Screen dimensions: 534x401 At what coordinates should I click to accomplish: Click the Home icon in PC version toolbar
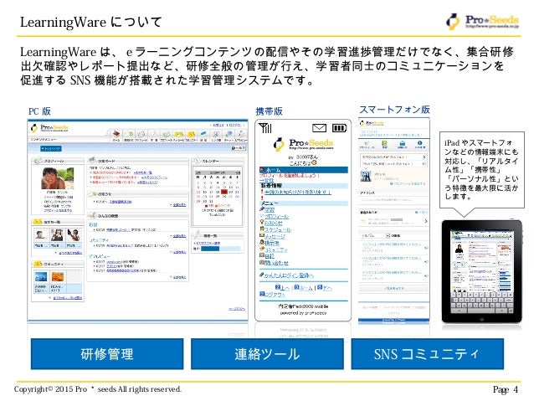[116, 134]
